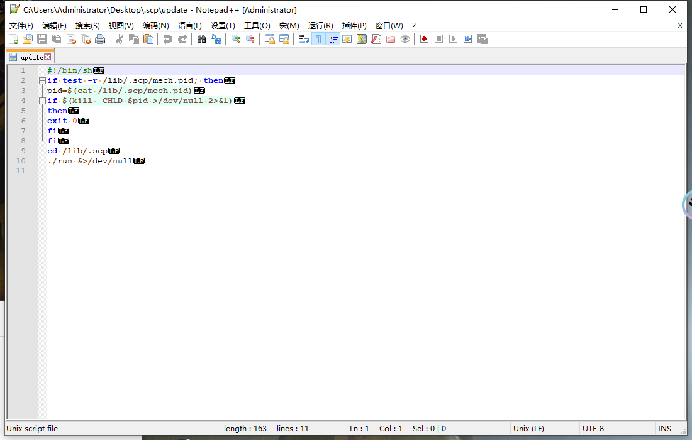Open the 文件(F) menu
This screenshot has width=692, height=440.
click(x=21, y=26)
